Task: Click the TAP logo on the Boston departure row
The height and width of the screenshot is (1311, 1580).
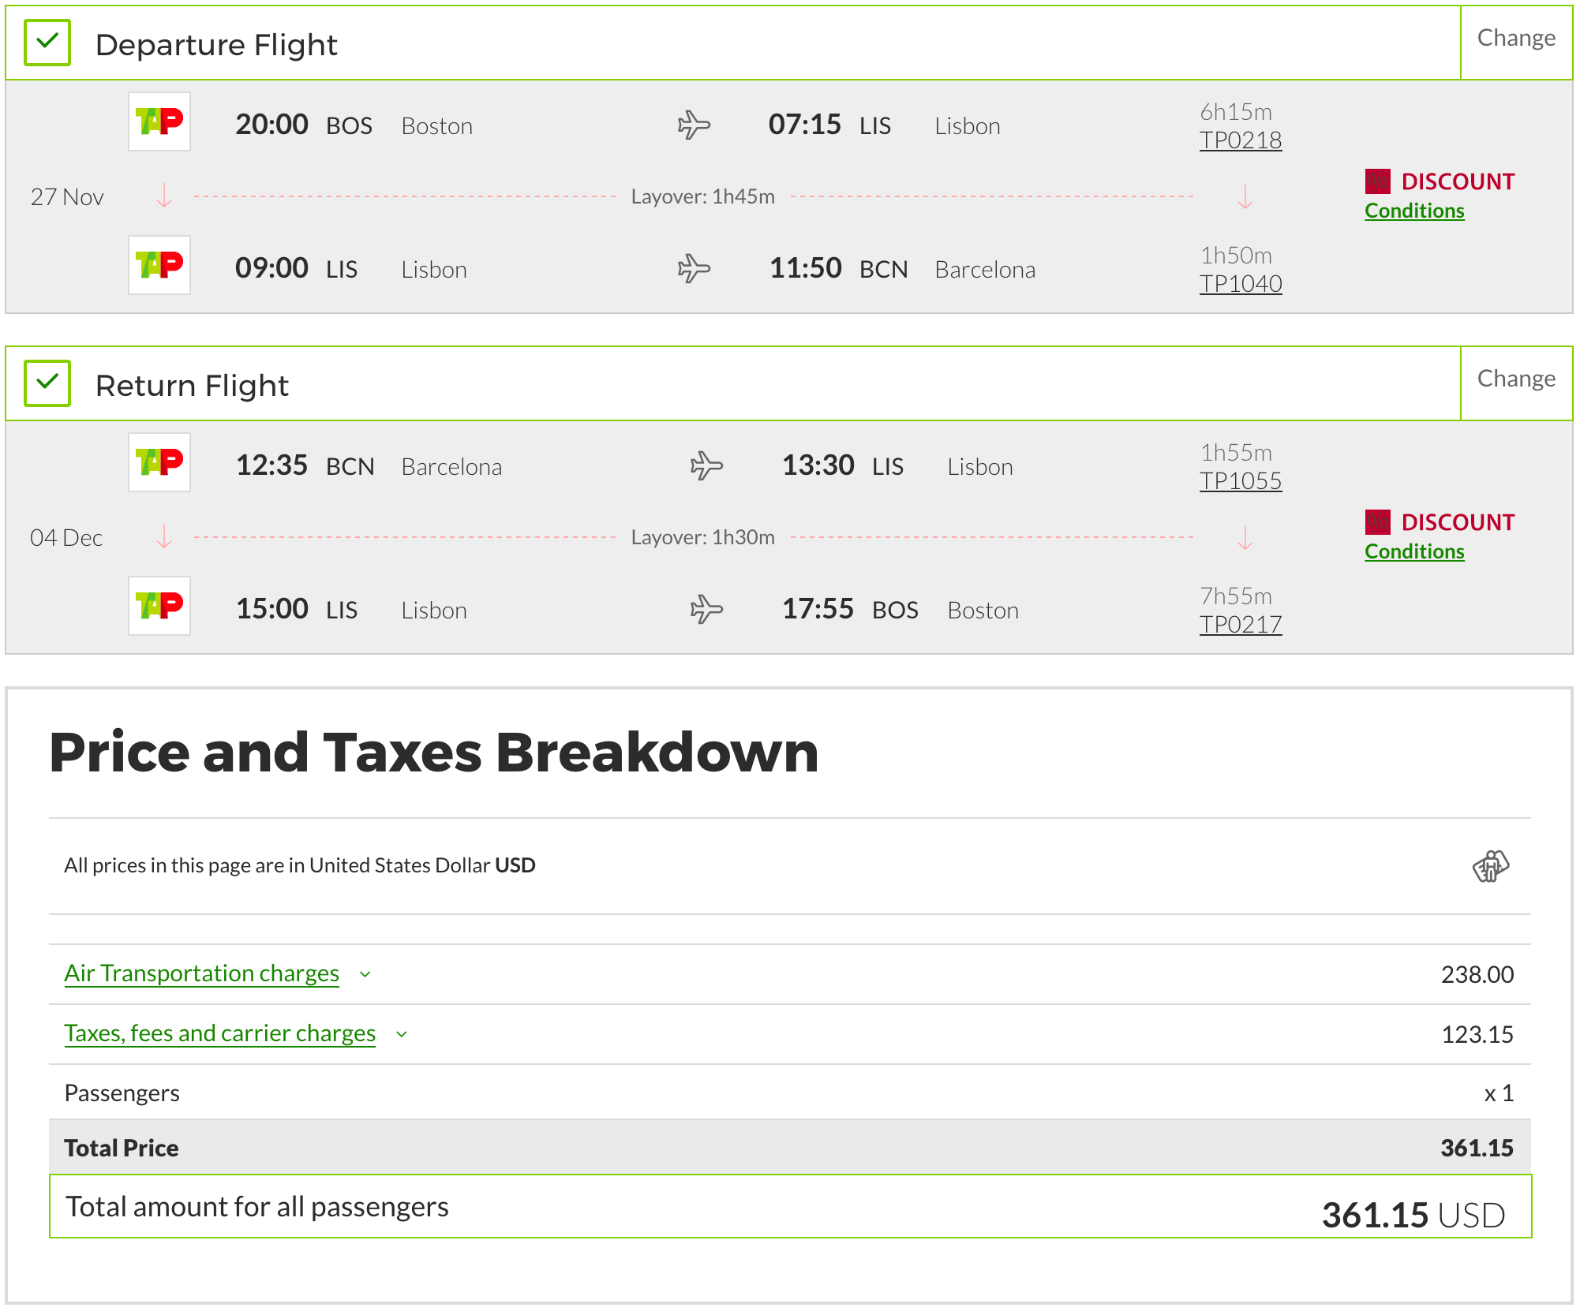Action: coord(159,121)
